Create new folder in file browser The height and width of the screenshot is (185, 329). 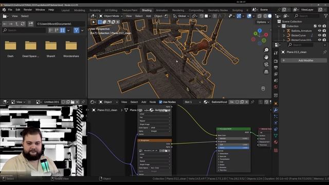(x=31, y=24)
